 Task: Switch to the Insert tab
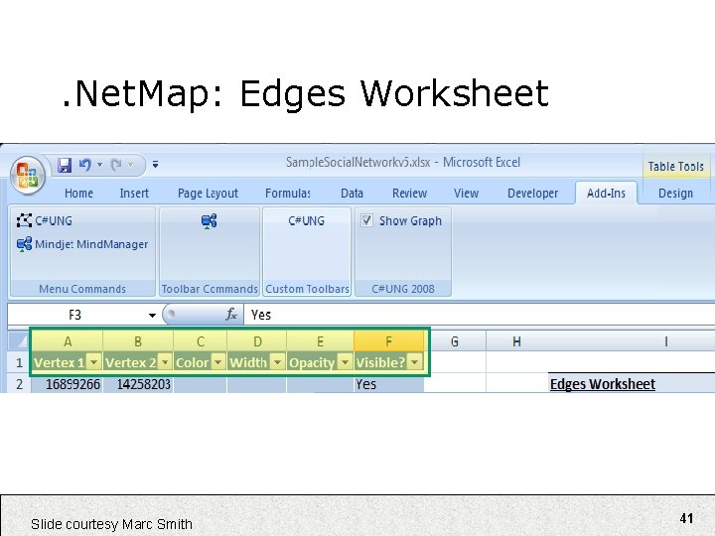134,194
